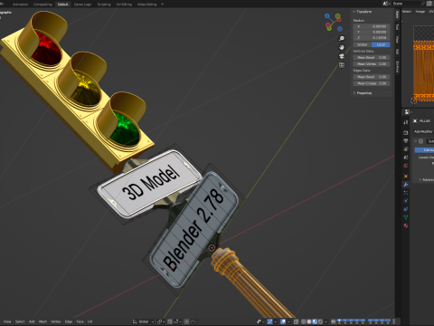Image resolution: width=434 pixels, height=326 pixels.
Task: Open transform orientation Global dropdown
Action: coord(143,321)
